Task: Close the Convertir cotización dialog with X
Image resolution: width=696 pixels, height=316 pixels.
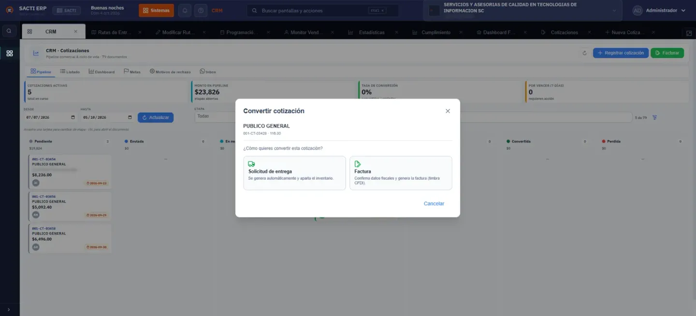Action: click(448, 111)
